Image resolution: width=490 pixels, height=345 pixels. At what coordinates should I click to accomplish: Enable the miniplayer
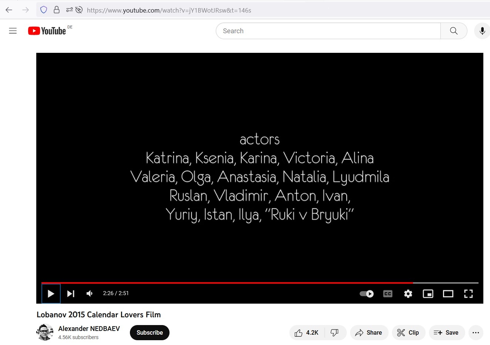click(428, 294)
